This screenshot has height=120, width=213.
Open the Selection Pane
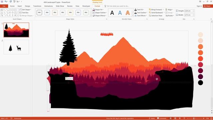(155, 16)
